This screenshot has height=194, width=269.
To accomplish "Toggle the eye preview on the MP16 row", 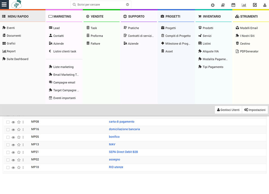I will tap(13, 130).
